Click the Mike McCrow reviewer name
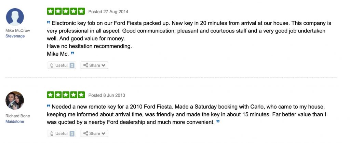Image resolution: width=350 pixels, height=143 pixels. [18, 30]
